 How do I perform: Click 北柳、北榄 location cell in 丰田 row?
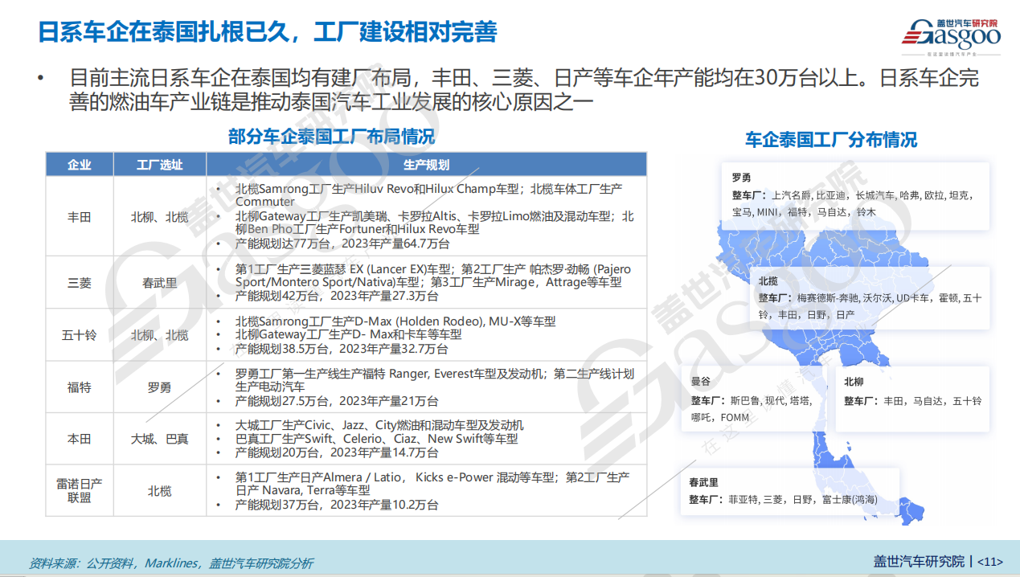click(160, 217)
